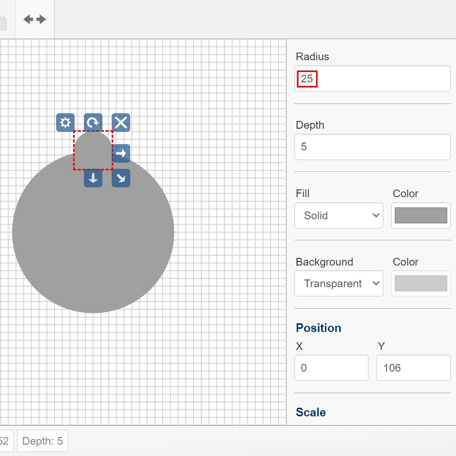The height and width of the screenshot is (456, 456).
Task: Click the down-arrow vertical resize handle
Action: tap(93, 178)
